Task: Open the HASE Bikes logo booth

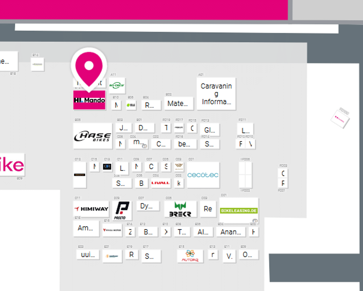Action: pos(93,136)
